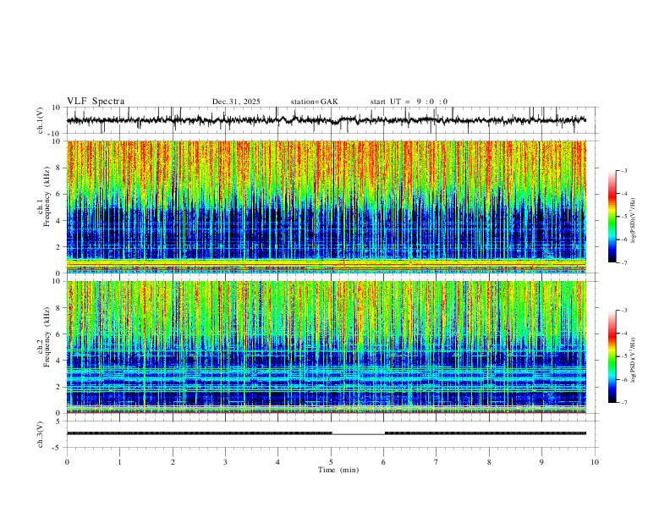This screenshot has height=518, width=670.
Task: Click "-7" on the ch.2 color bar
Action: coord(623,402)
